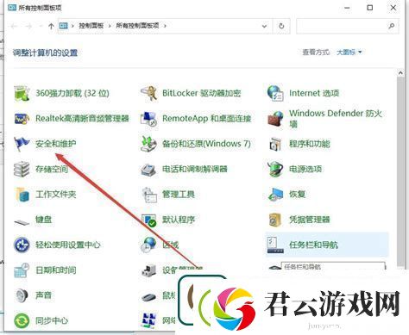Go to 控制面板 in the address path

pyautogui.click(x=91, y=26)
